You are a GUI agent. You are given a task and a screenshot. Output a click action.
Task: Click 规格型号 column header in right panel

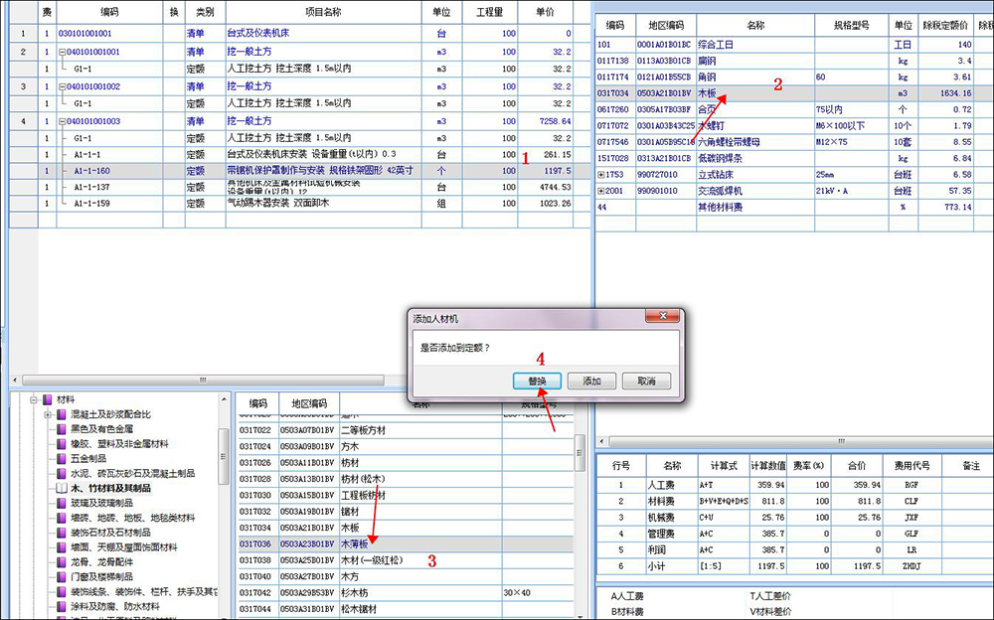click(x=852, y=26)
